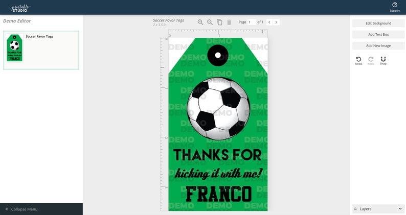Go to previous page arrow

(269, 22)
